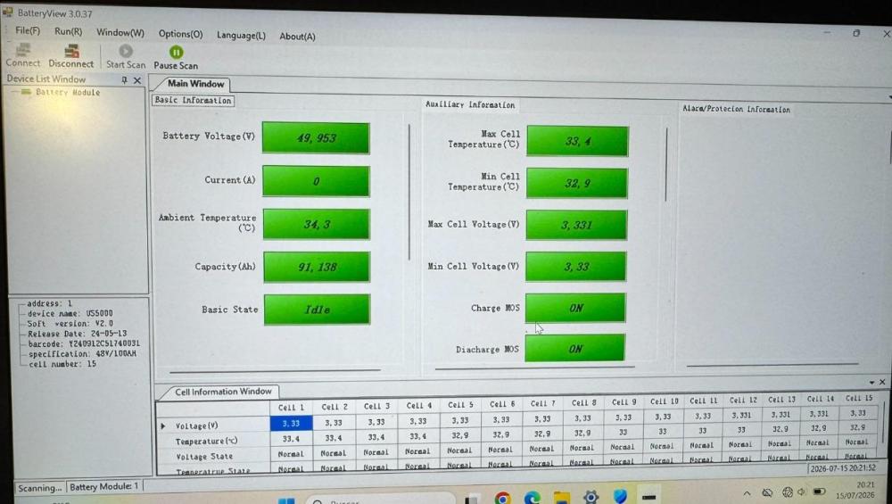The width and height of the screenshot is (892, 504).
Task: Open the File(F) menu
Action: (28, 30)
